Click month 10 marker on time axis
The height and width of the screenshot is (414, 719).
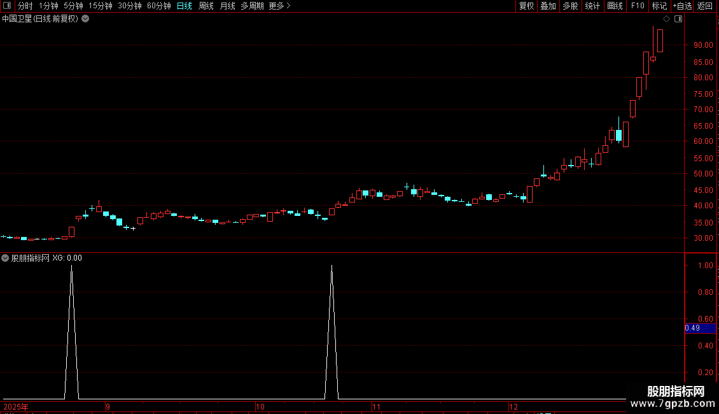(x=260, y=406)
